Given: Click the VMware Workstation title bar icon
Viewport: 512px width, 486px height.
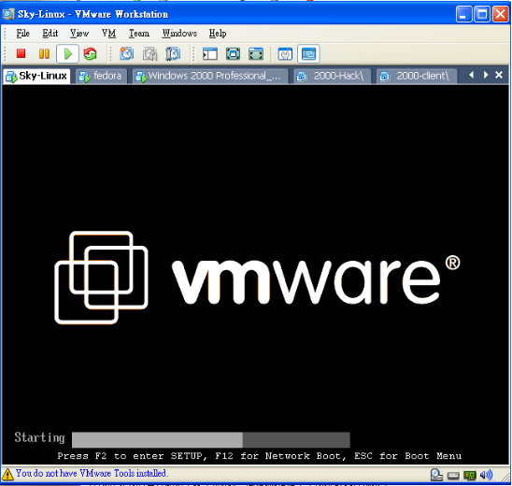Looking at the screenshot, I should click(x=8, y=14).
